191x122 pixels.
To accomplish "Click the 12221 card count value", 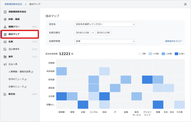I will pyautogui.click(x=65, y=54).
